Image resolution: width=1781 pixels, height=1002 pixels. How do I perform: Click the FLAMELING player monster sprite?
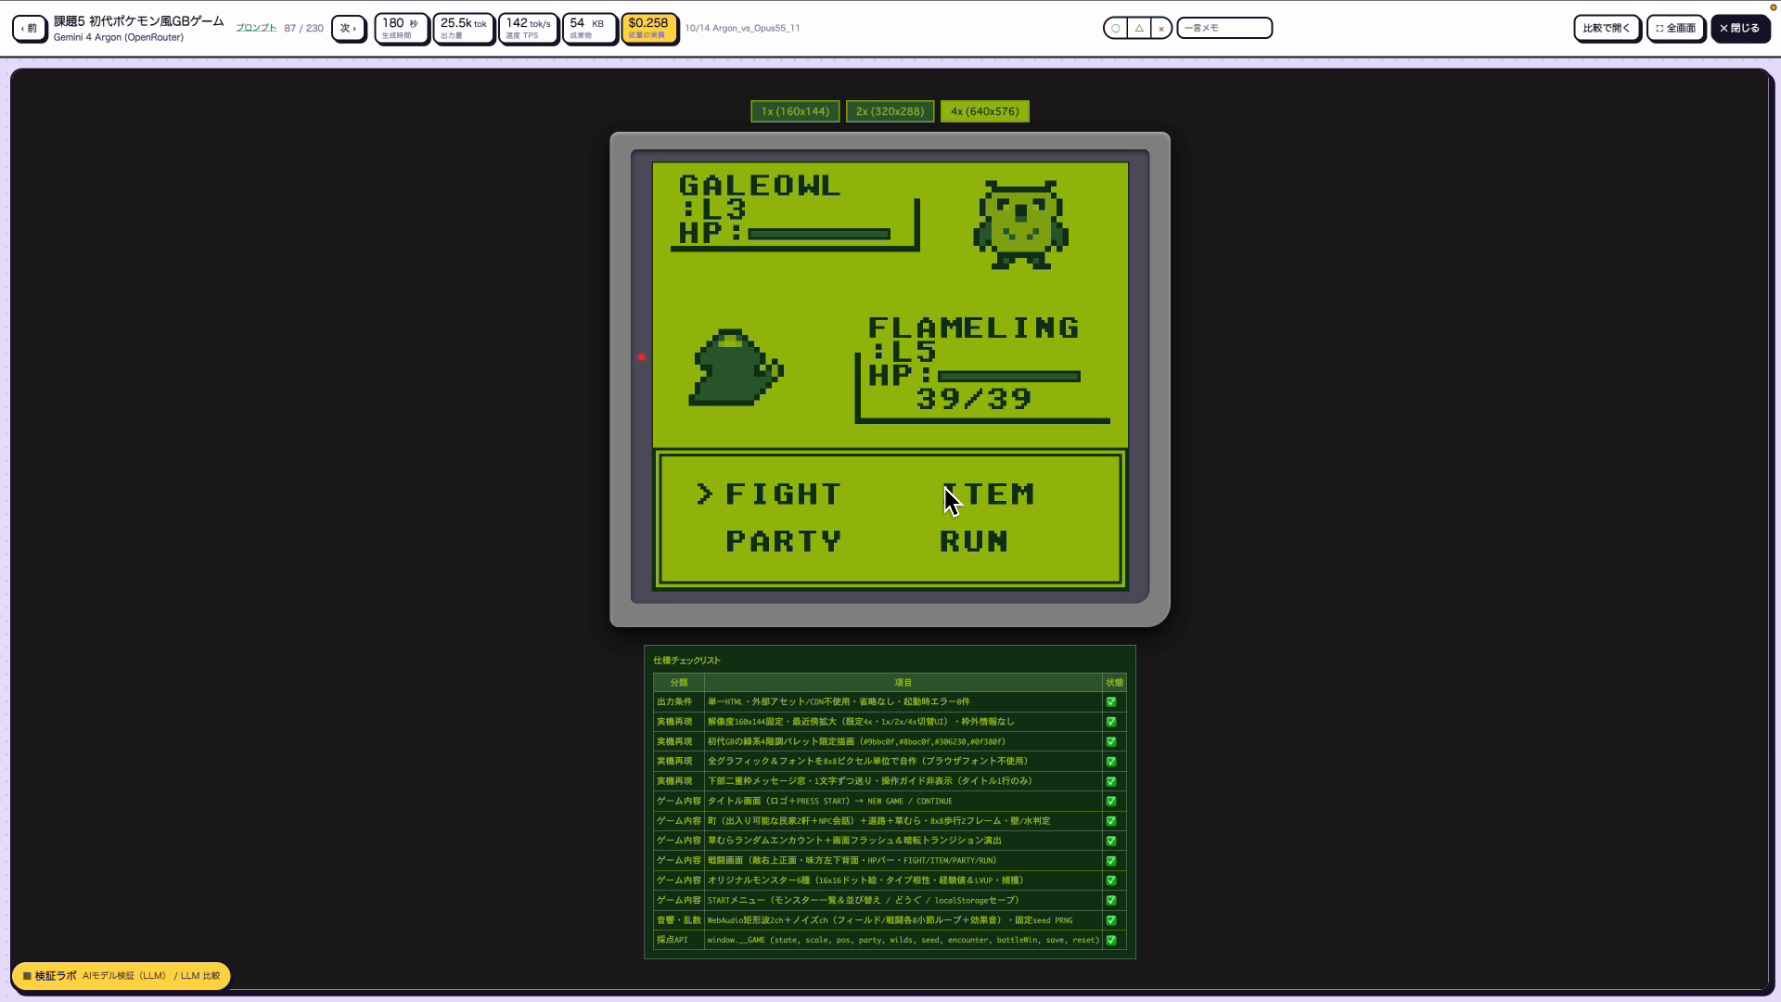pos(736,367)
